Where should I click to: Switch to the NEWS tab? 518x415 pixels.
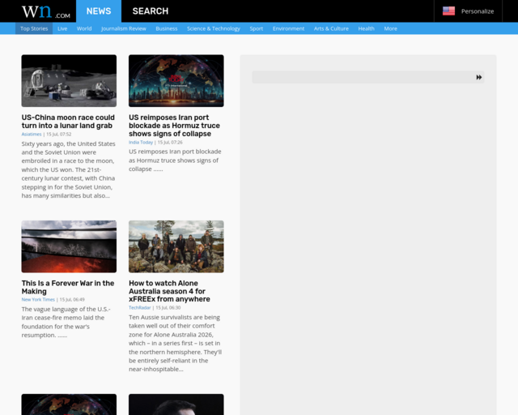coord(99,11)
